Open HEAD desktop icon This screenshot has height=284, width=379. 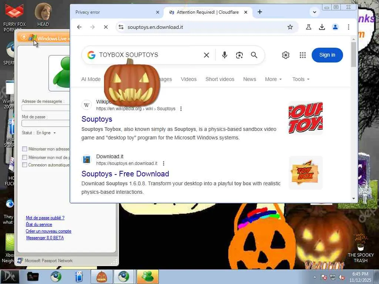click(x=43, y=15)
